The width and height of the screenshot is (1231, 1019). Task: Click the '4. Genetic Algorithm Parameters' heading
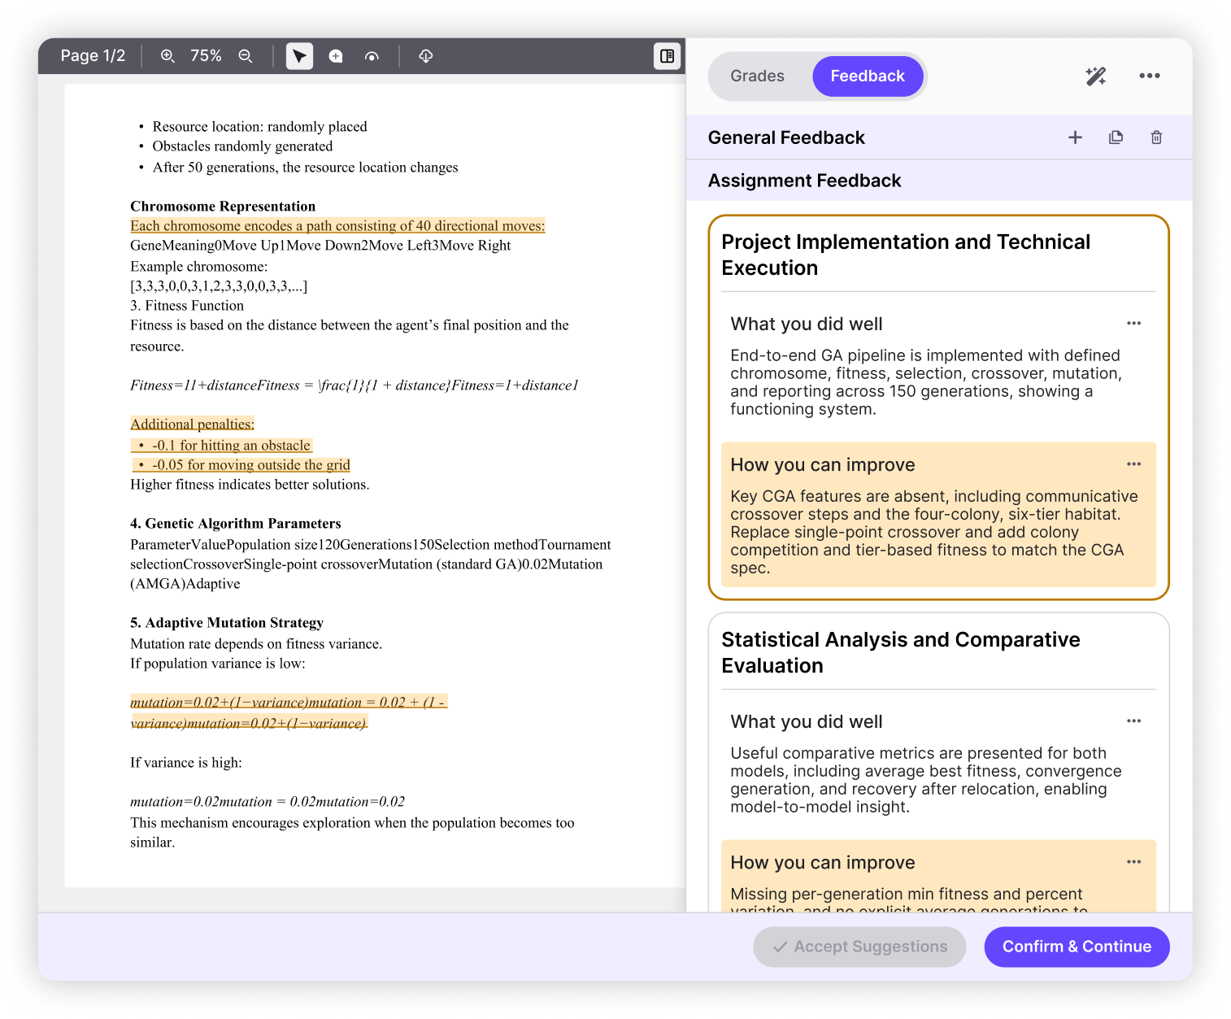pyautogui.click(x=236, y=523)
